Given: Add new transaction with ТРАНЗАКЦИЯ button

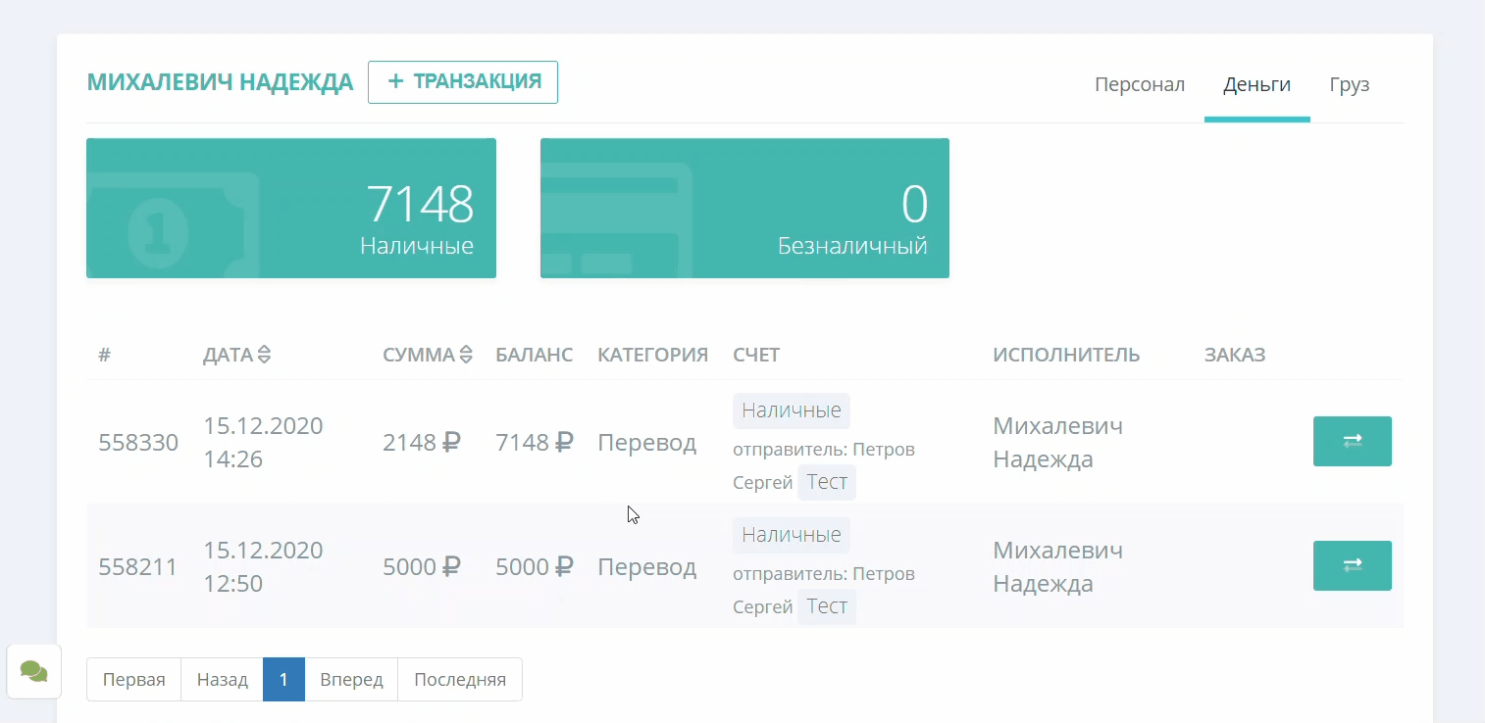Looking at the screenshot, I should click(x=463, y=82).
